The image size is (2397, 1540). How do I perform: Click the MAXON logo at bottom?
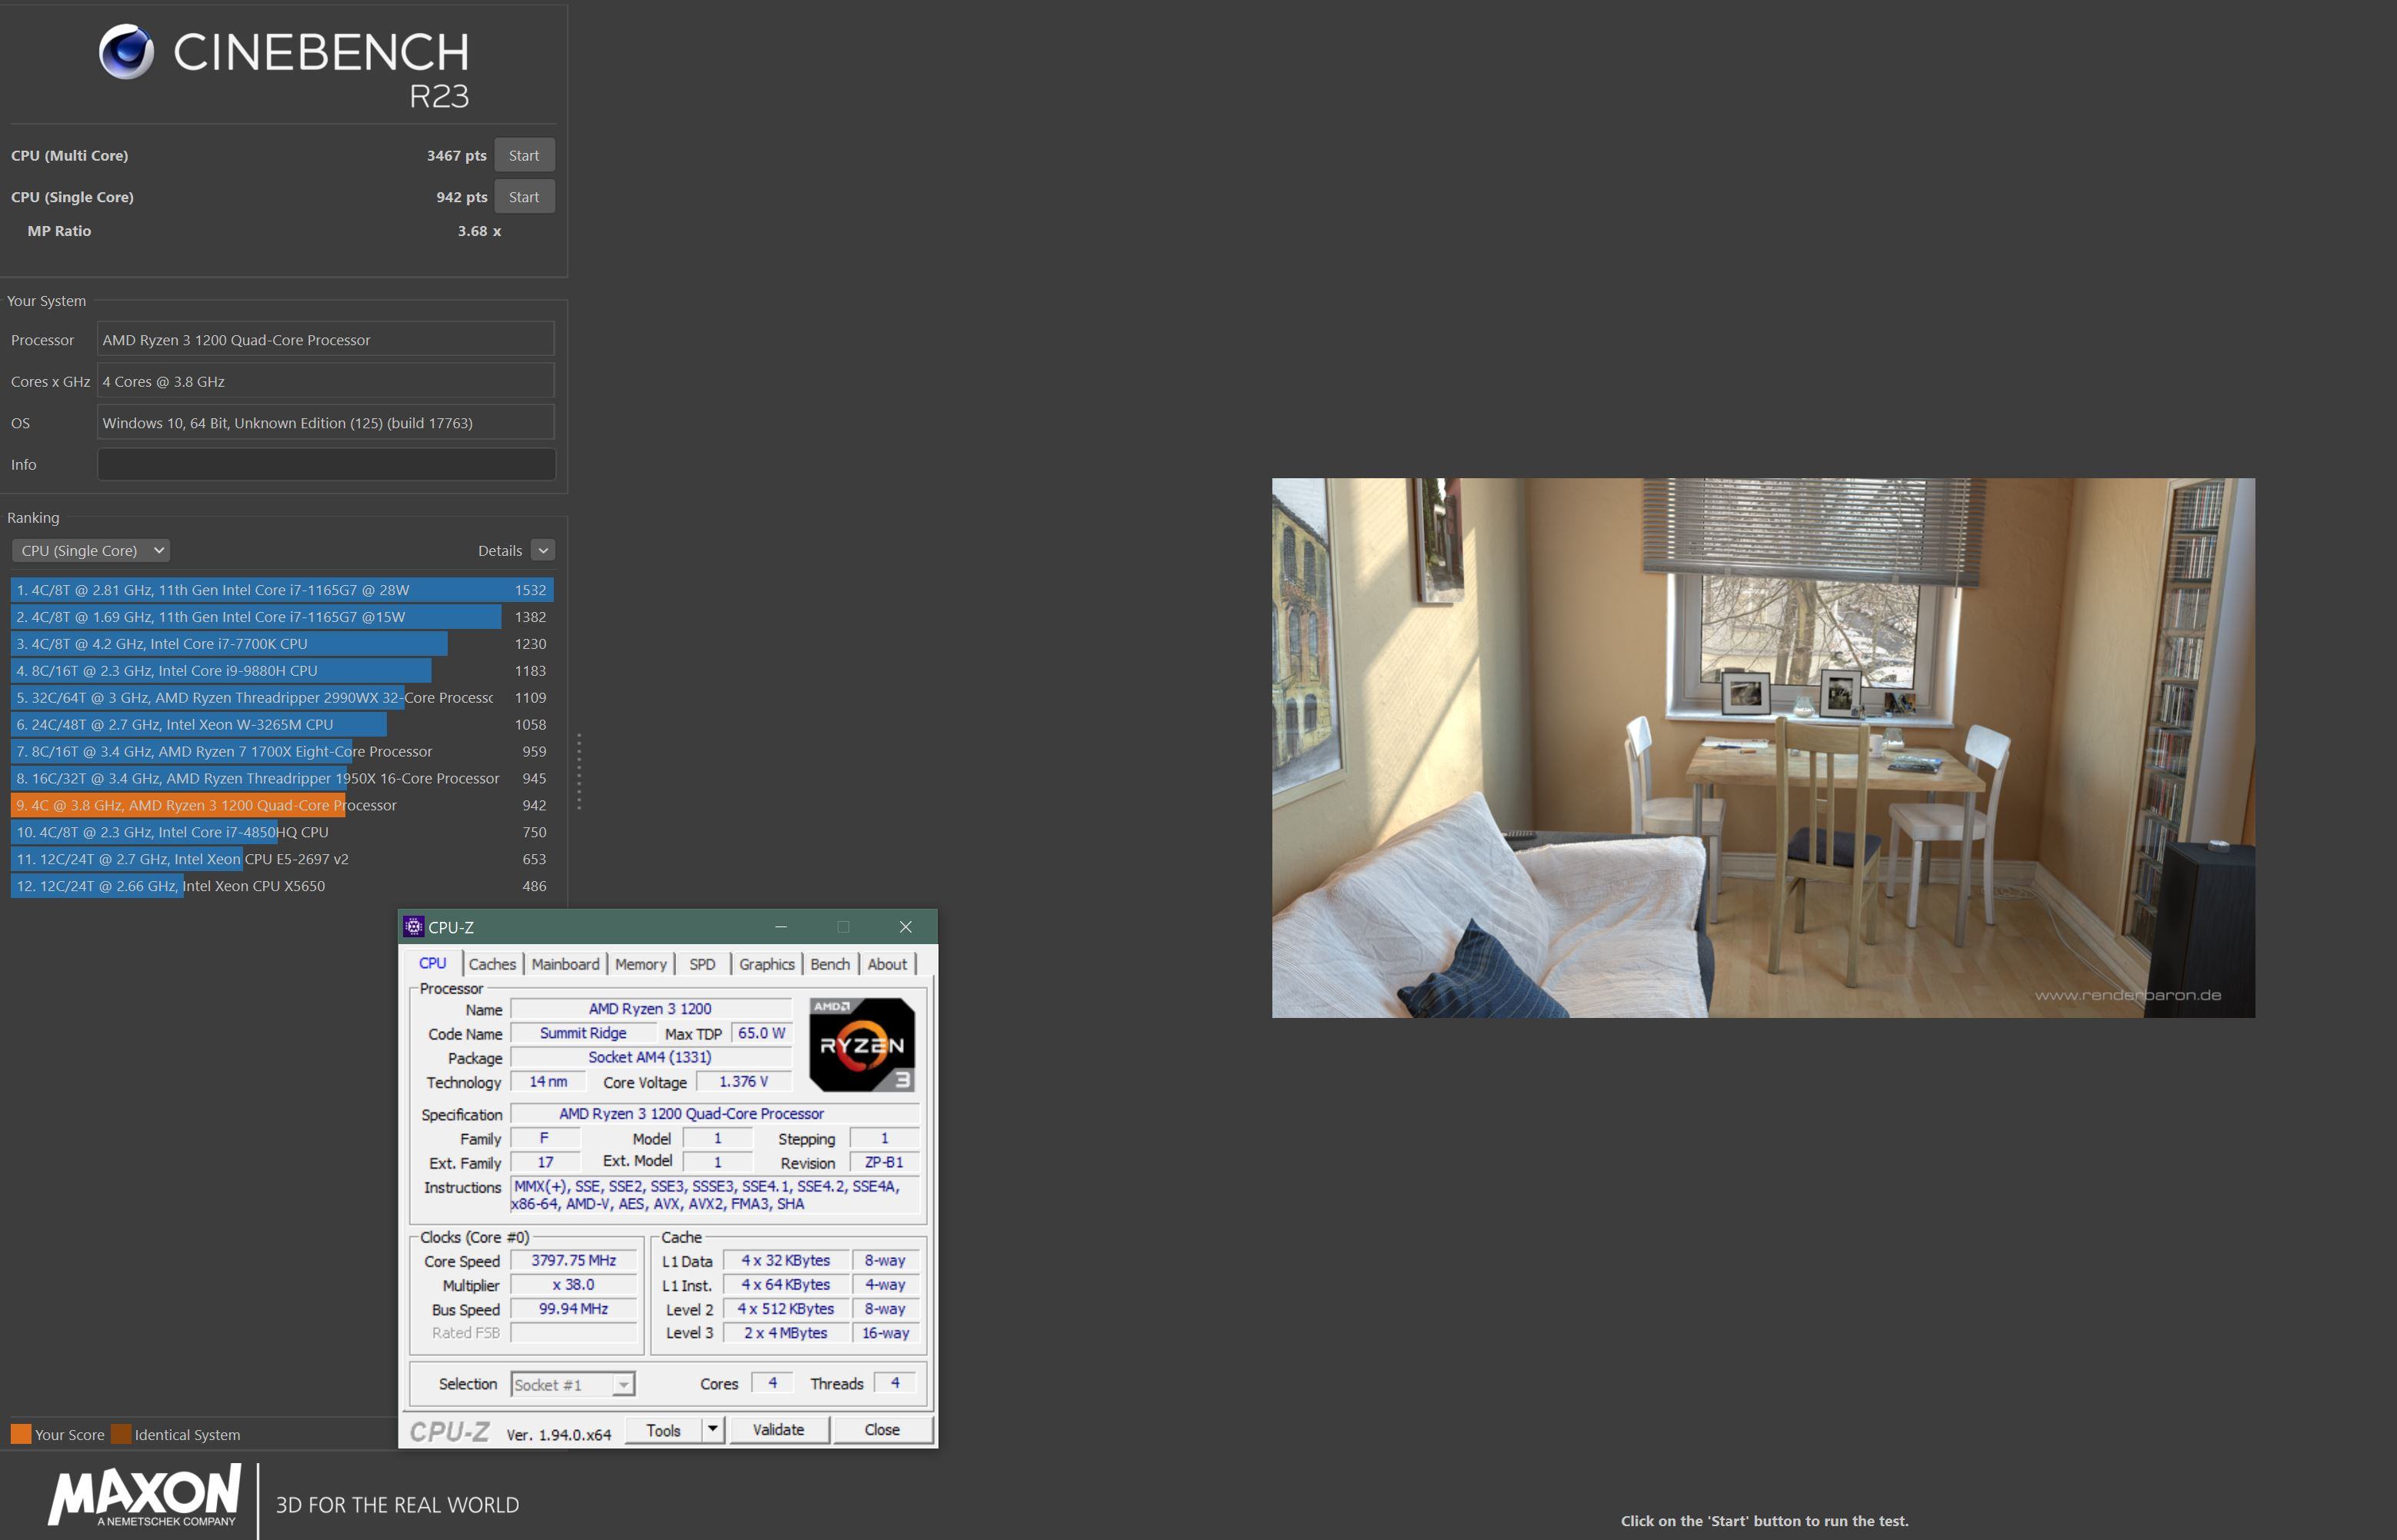pyautogui.click(x=144, y=1496)
